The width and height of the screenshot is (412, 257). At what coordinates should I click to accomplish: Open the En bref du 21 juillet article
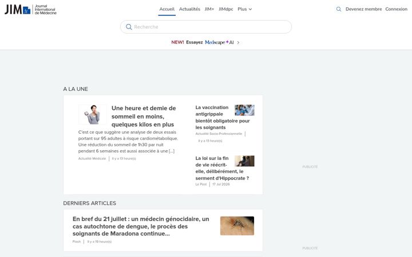pyautogui.click(x=141, y=226)
